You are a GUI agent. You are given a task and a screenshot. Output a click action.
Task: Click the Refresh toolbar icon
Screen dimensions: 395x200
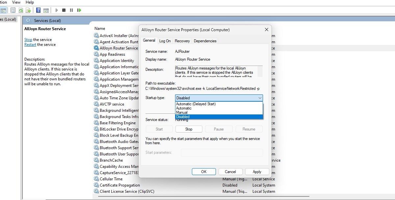coord(21,10)
